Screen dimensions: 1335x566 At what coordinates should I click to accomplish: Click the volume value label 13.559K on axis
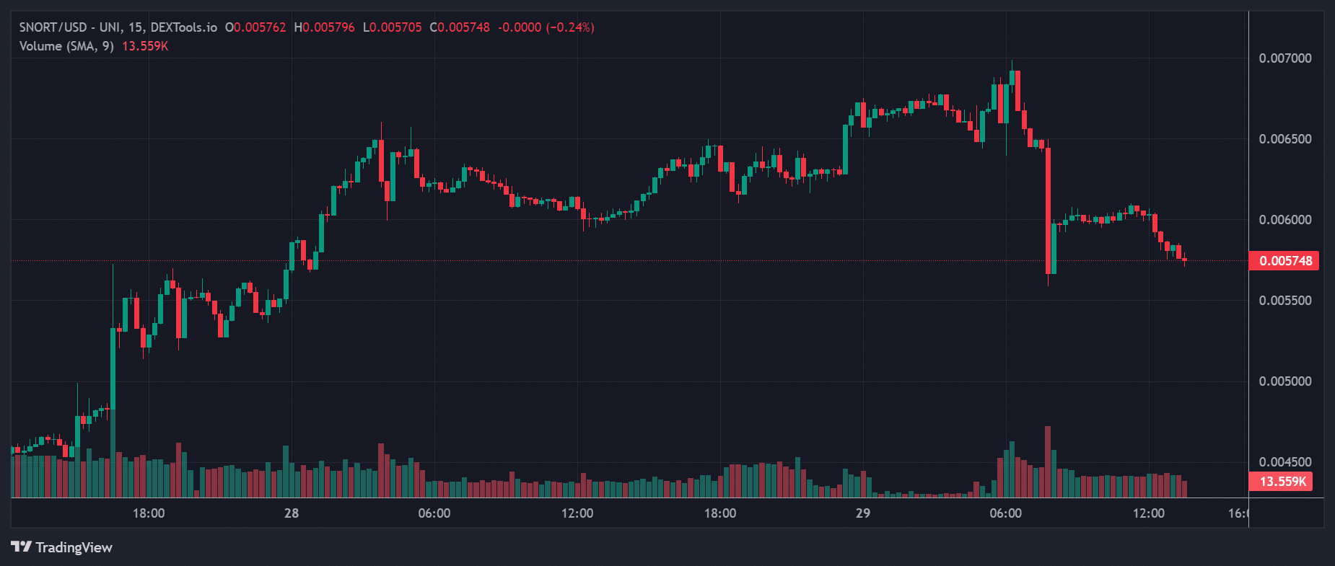[x=1282, y=482]
